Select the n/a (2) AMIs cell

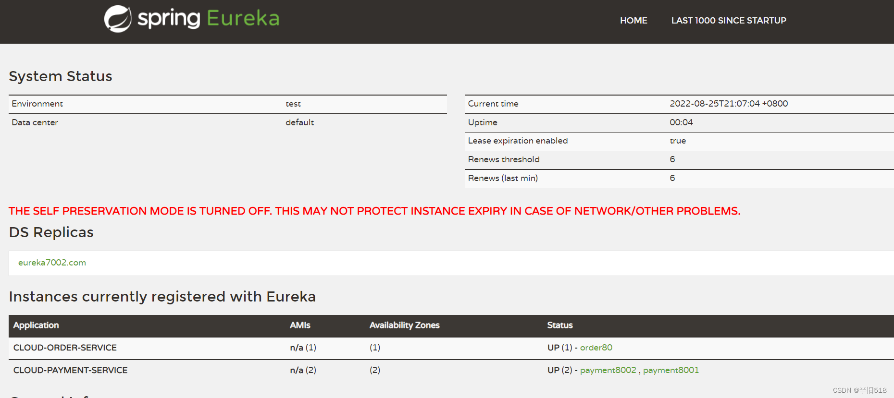303,370
